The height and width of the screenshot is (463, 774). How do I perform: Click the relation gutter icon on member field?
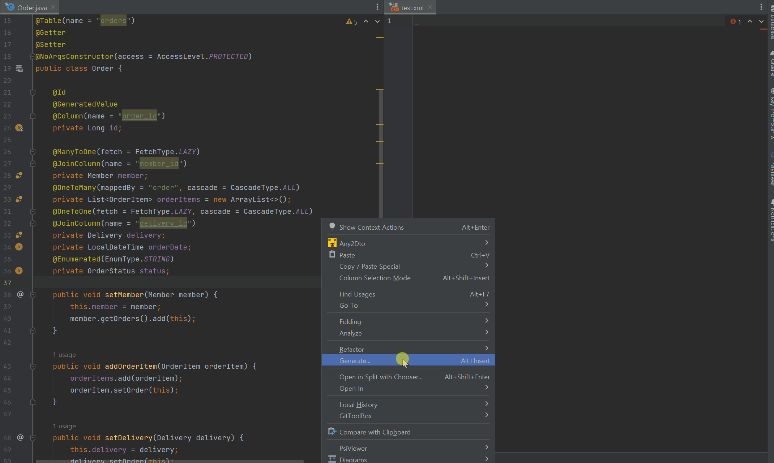pyautogui.click(x=19, y=176)
